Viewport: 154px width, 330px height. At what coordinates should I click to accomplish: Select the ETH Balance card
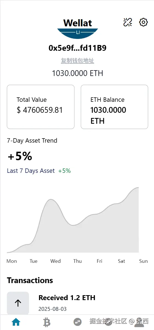[x=115, y=107]
